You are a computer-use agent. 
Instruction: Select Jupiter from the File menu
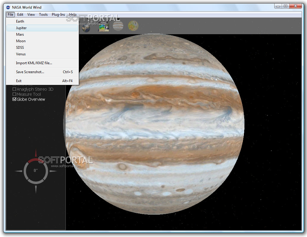tap(42, 28)
